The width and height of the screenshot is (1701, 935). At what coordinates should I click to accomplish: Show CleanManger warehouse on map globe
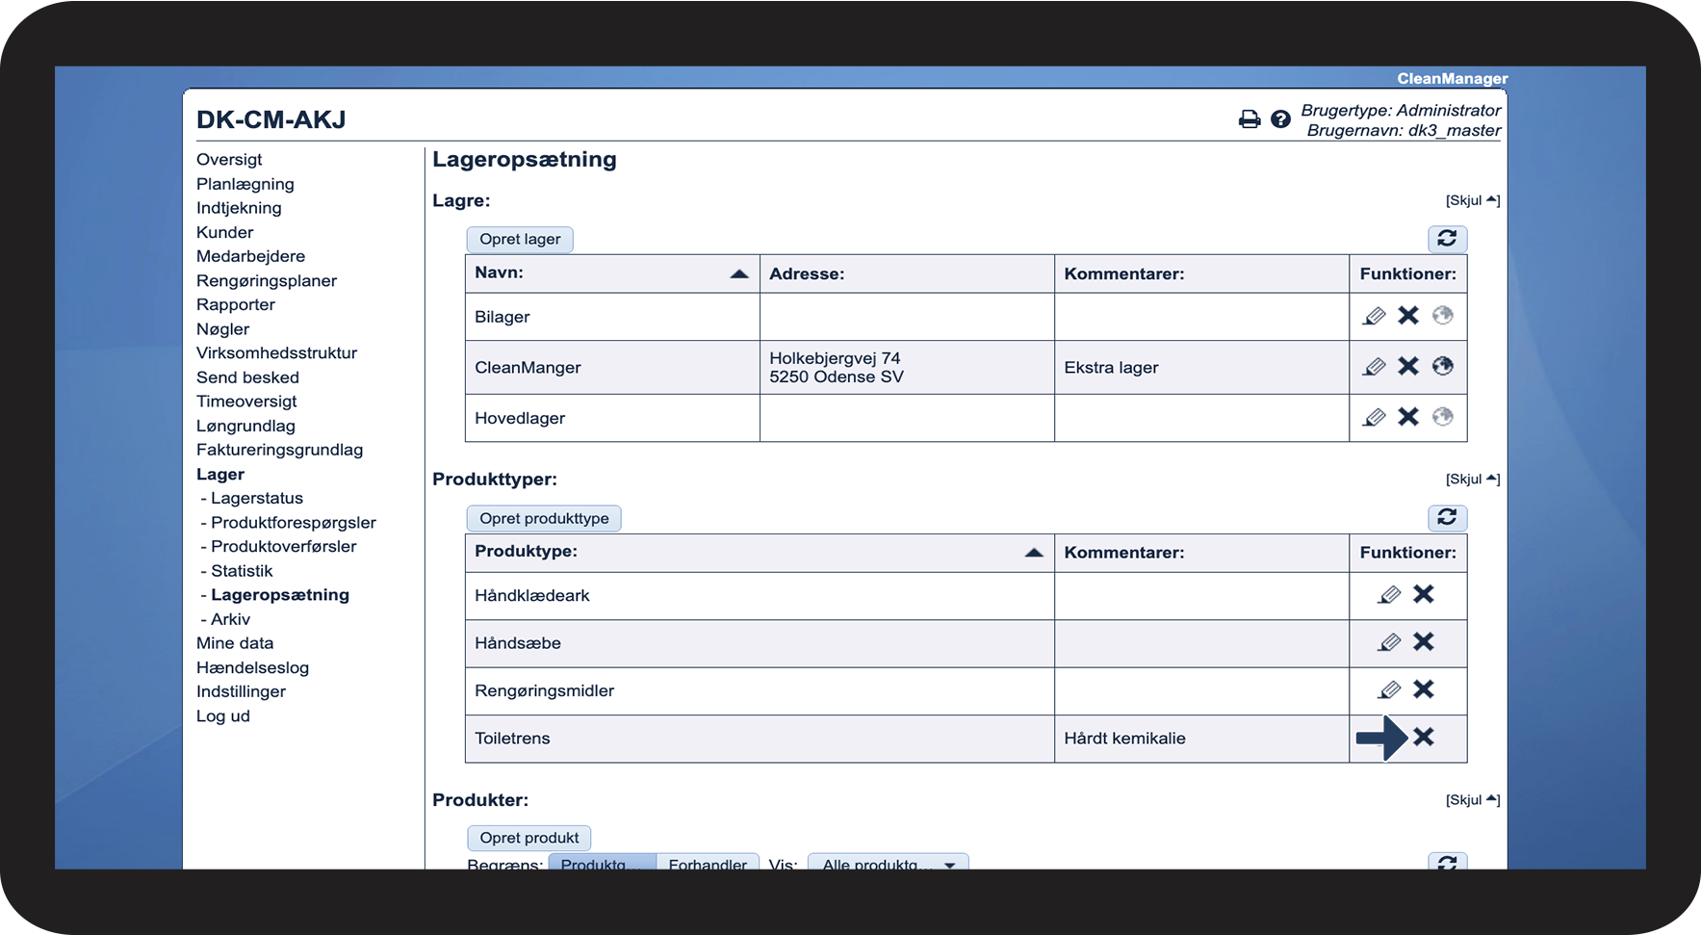1442,366
